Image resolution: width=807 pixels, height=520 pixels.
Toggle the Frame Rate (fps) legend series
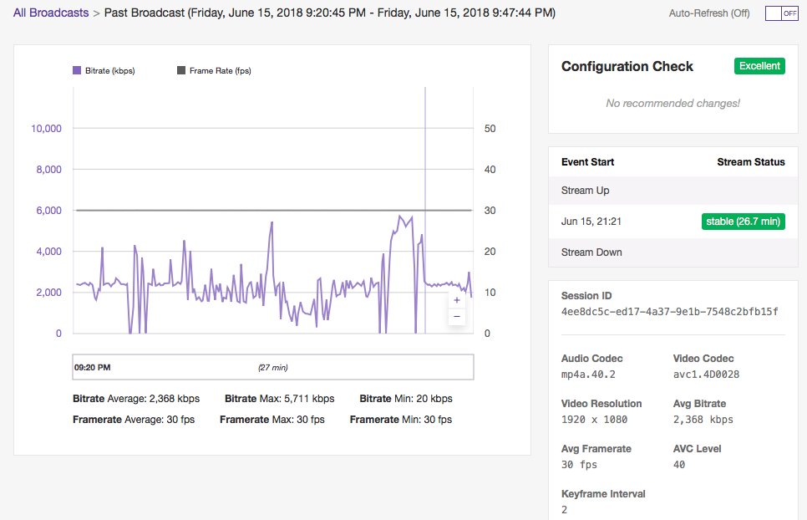point(220,71)
